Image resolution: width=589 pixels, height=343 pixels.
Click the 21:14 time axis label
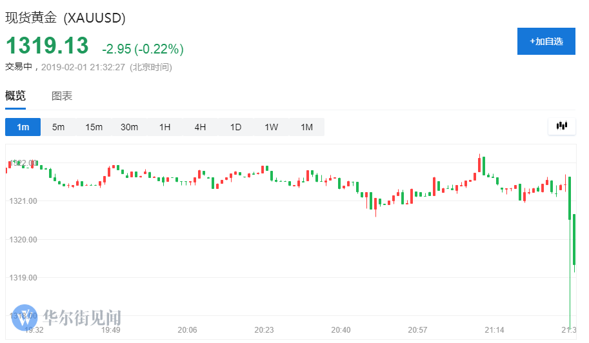[494, 330]
